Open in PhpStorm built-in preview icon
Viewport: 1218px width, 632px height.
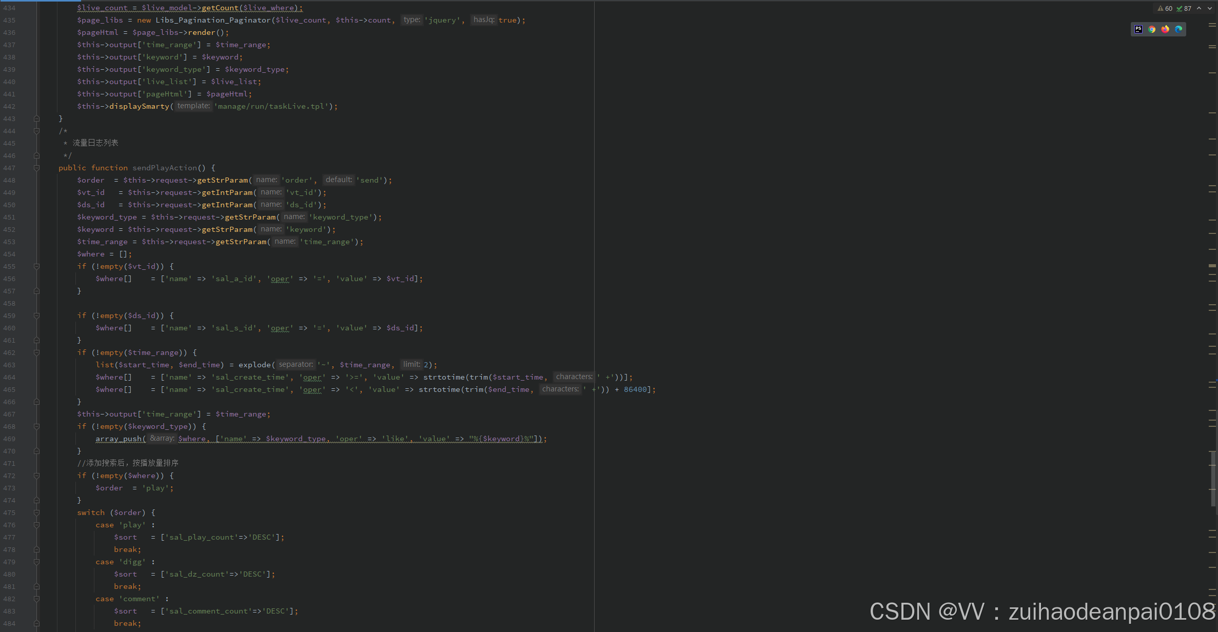[x=1138, y=29]
